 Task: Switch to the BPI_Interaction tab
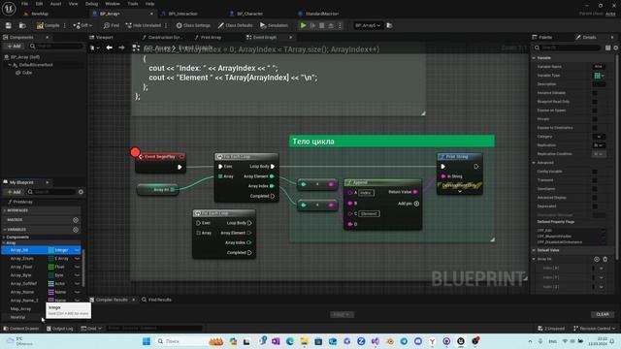182,14
